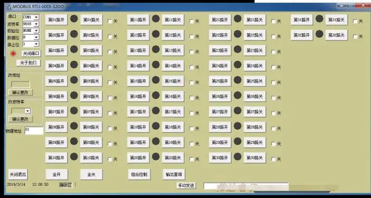Tick the 关 checkbox for channel 12
Image resolution: width=371 pixels, height=198 pixels.
tap(191, 37)
